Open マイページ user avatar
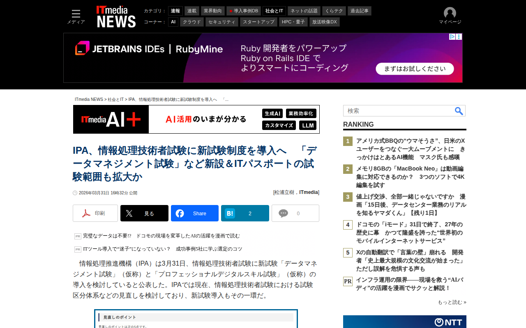 (450, 13)
